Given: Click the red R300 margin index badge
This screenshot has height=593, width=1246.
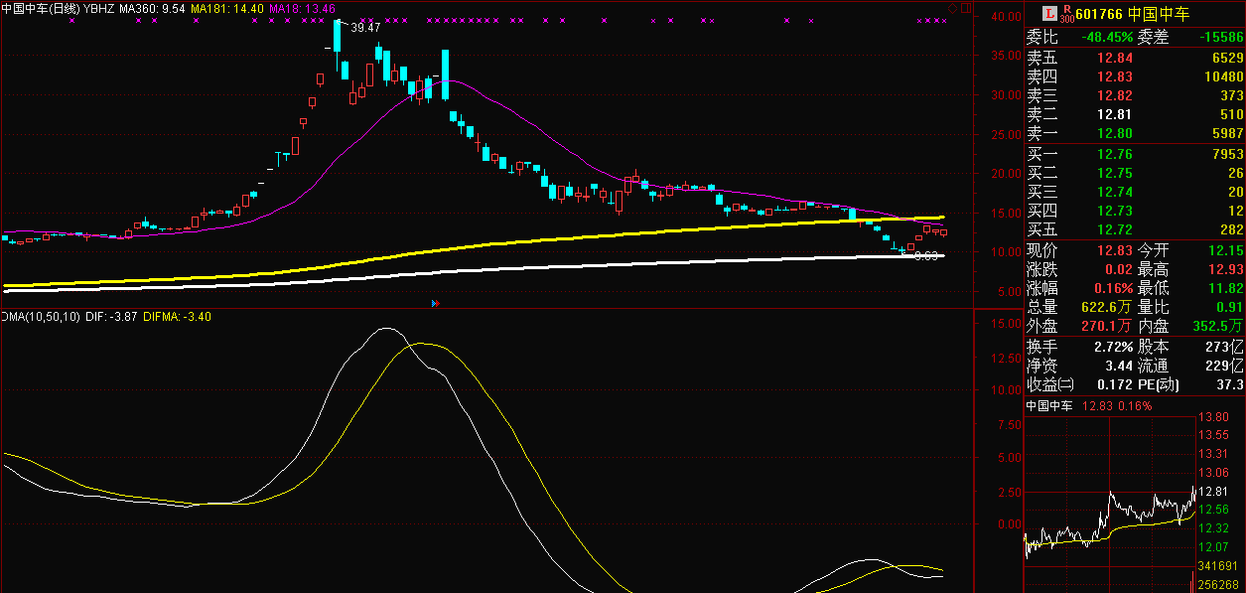Looking at the screenshot, I should point(1066,13).
